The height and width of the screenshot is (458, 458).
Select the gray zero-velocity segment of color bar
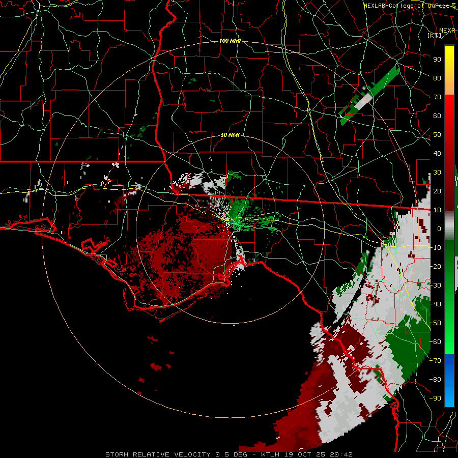coord(449,225)
